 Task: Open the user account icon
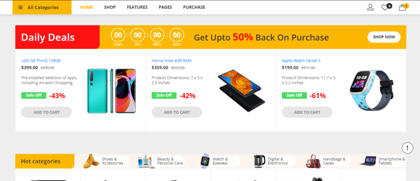pos(370,7)
